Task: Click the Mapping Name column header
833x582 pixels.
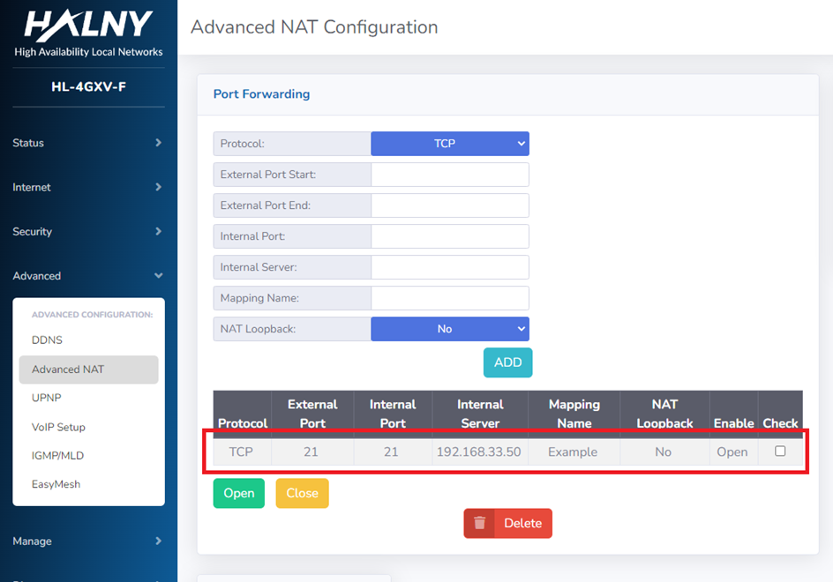Action: coord(574,414)
